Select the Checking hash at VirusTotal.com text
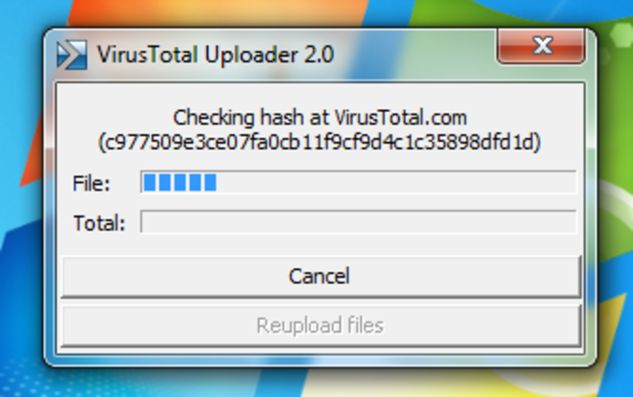This screenshot has height=397, width=633. click(x=320, y=118)
